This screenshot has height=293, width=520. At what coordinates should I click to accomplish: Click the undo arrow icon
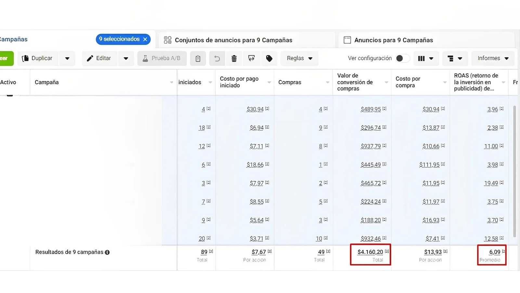coord(217,59)
